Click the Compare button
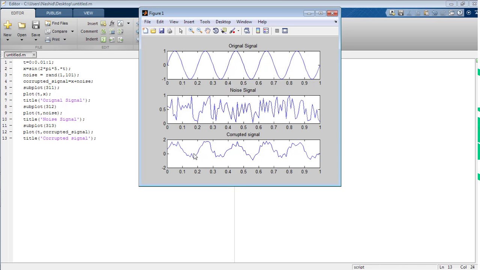This screenshot has height=270, width=480. click(x=56, y=31)
